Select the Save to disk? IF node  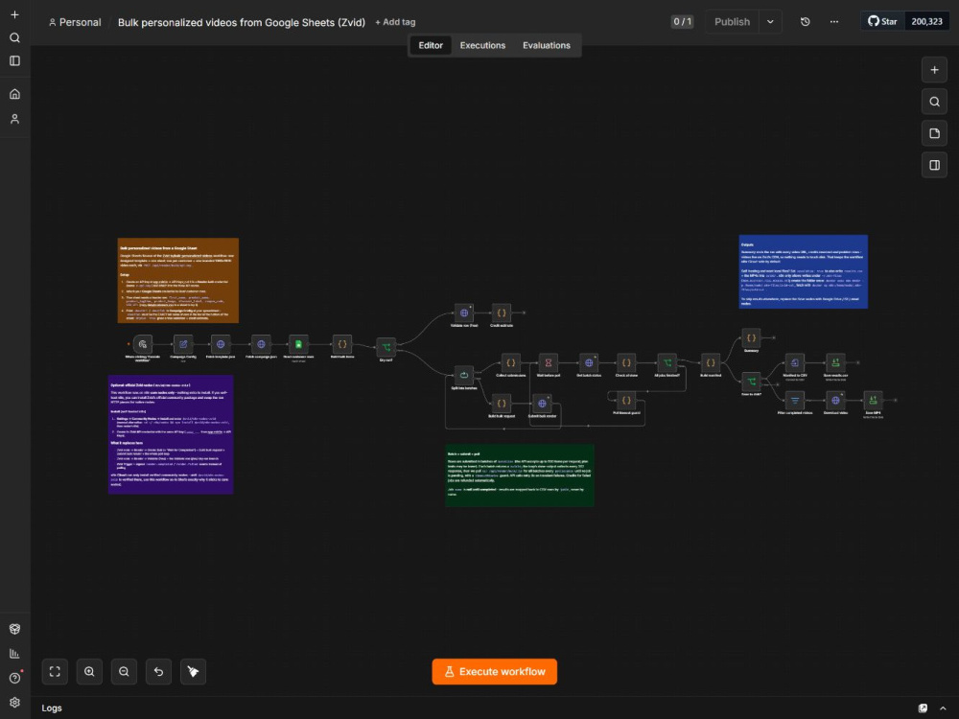(751, 382)
